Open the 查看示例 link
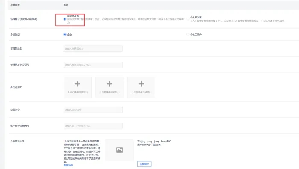The width and height of the screenshot is (299, 169). pos(68,166)
